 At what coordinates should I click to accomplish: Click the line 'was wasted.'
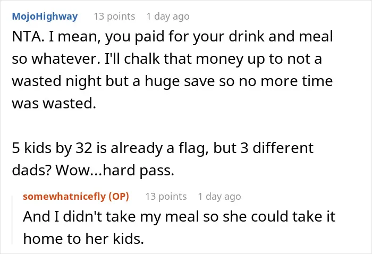[54, 104]
